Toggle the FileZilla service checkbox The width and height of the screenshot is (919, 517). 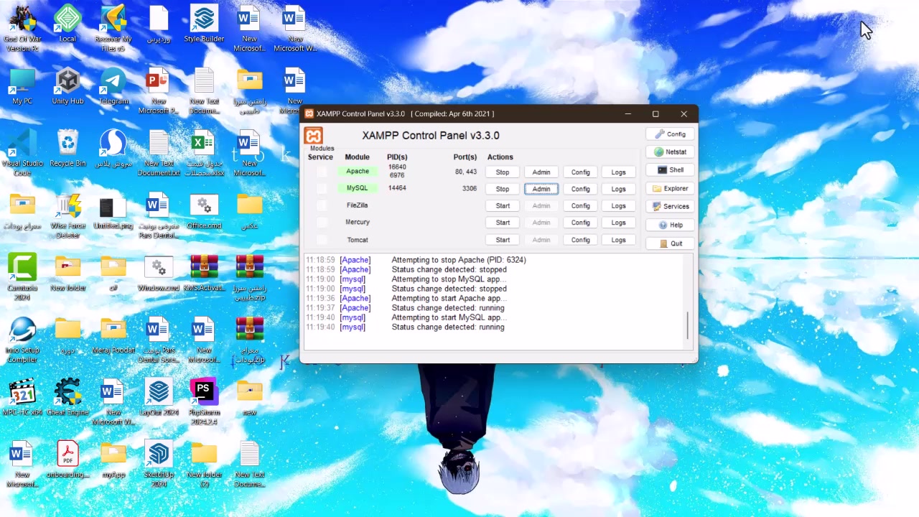pyautogui.click(x=321, y=205)
